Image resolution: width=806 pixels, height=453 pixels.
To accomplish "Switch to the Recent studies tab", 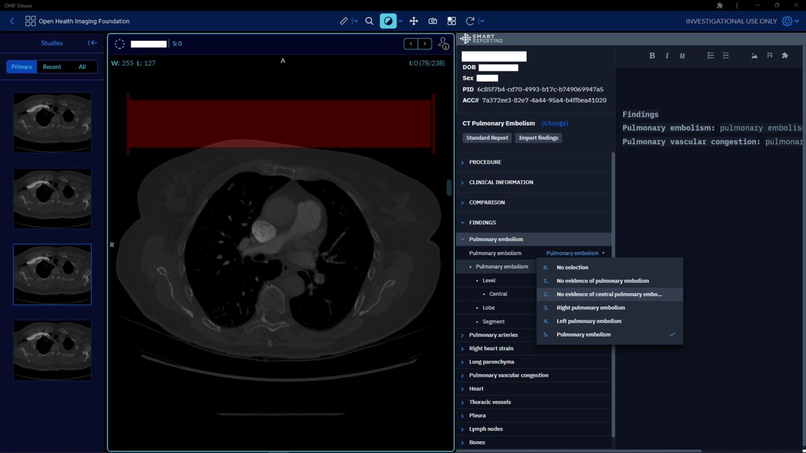I will 52,66.
